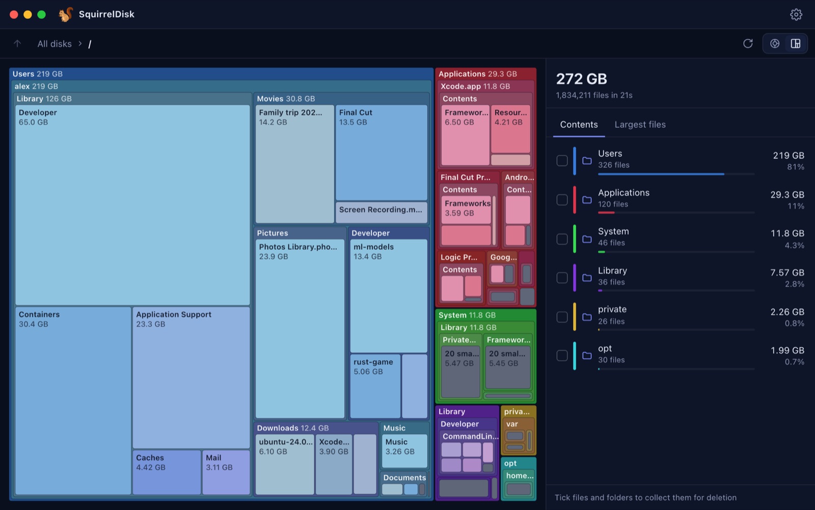The image size is (815, 510).
Task: Click the home block in opt
Action: click(518, 484)
